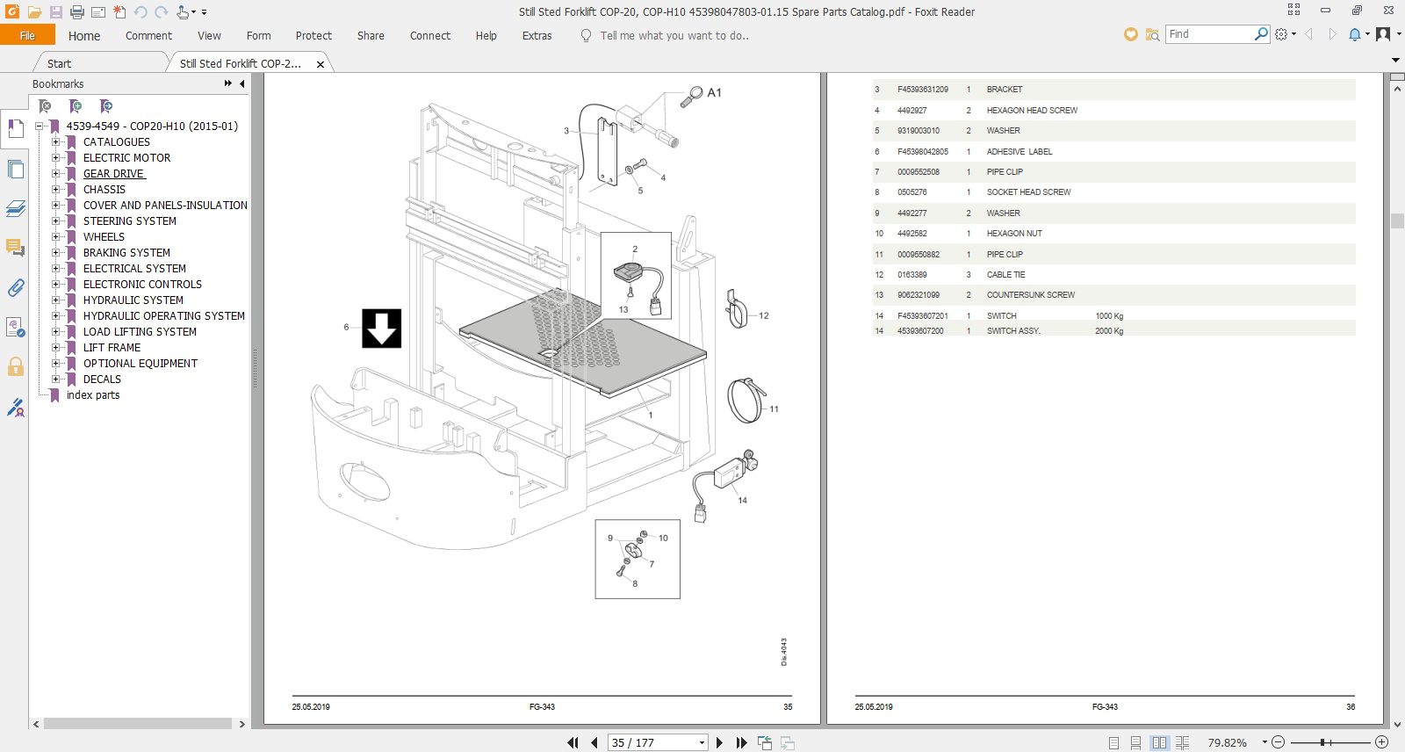This screenshot has height=752, width=1405.
Task: Open the GEAR DRIVE bookmark
Action: 114,173
